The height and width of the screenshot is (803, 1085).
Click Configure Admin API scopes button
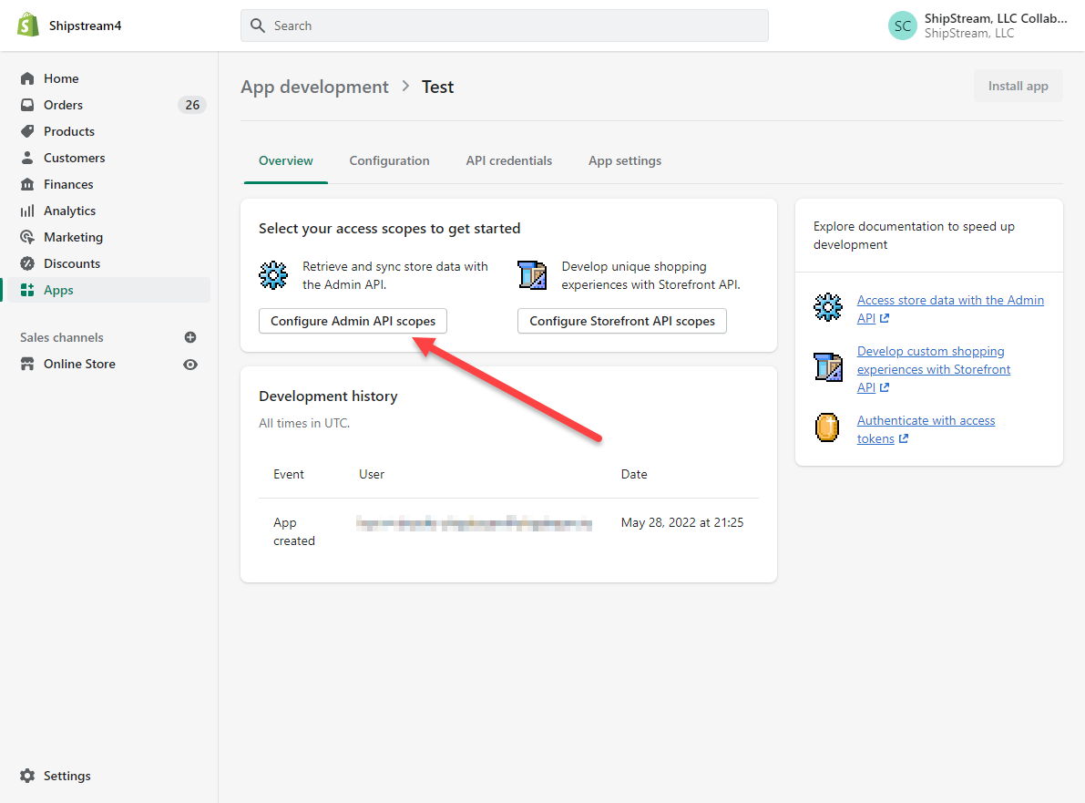pos(353,321)
